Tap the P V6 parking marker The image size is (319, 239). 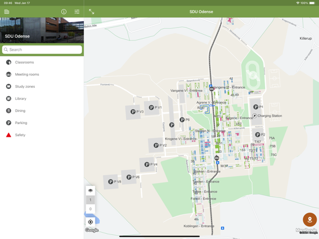coord(129,177)
